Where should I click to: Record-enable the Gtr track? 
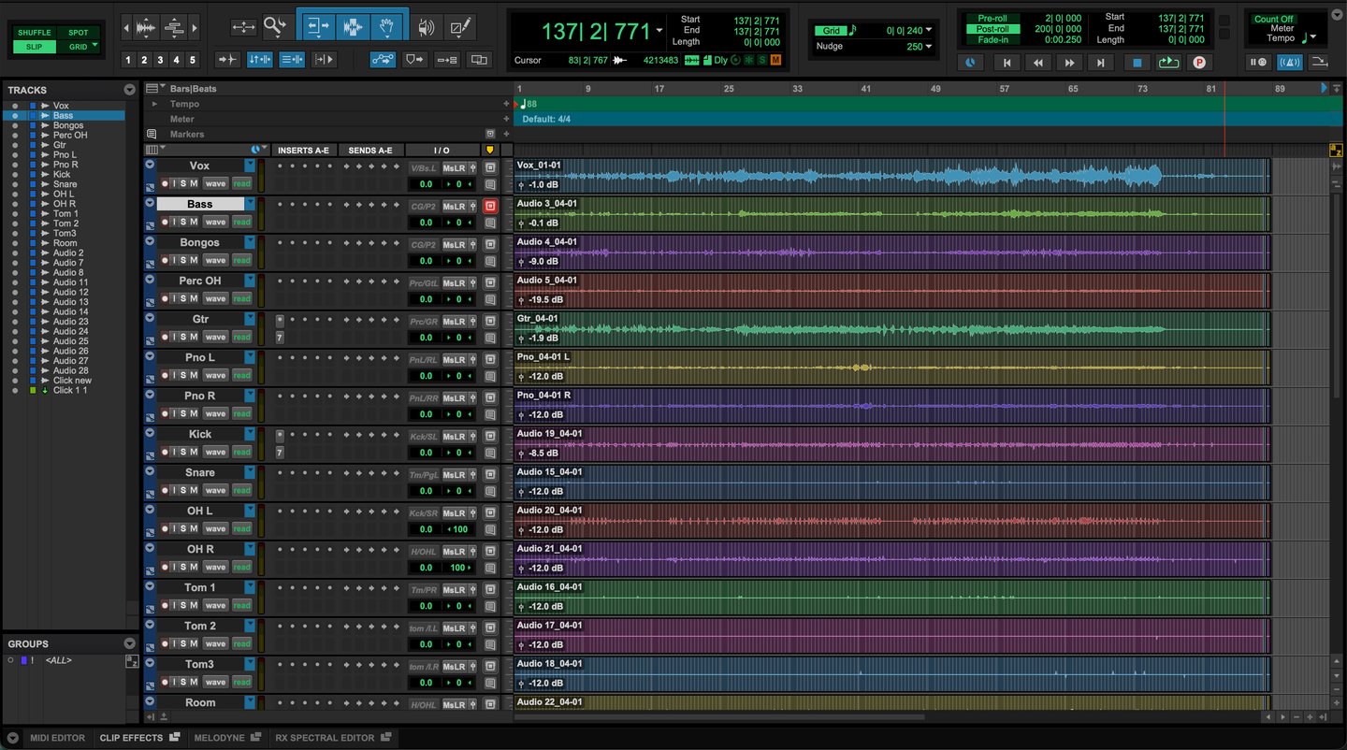click(x=165, y=337)
